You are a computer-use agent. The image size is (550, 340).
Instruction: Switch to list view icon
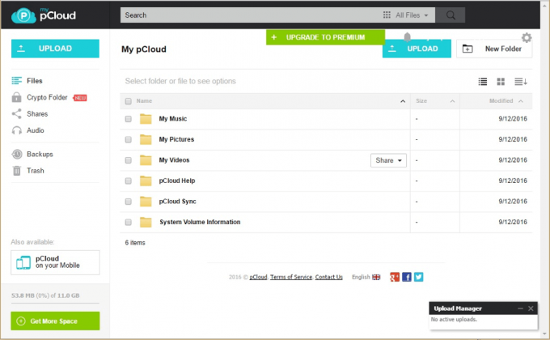(483, 82)
